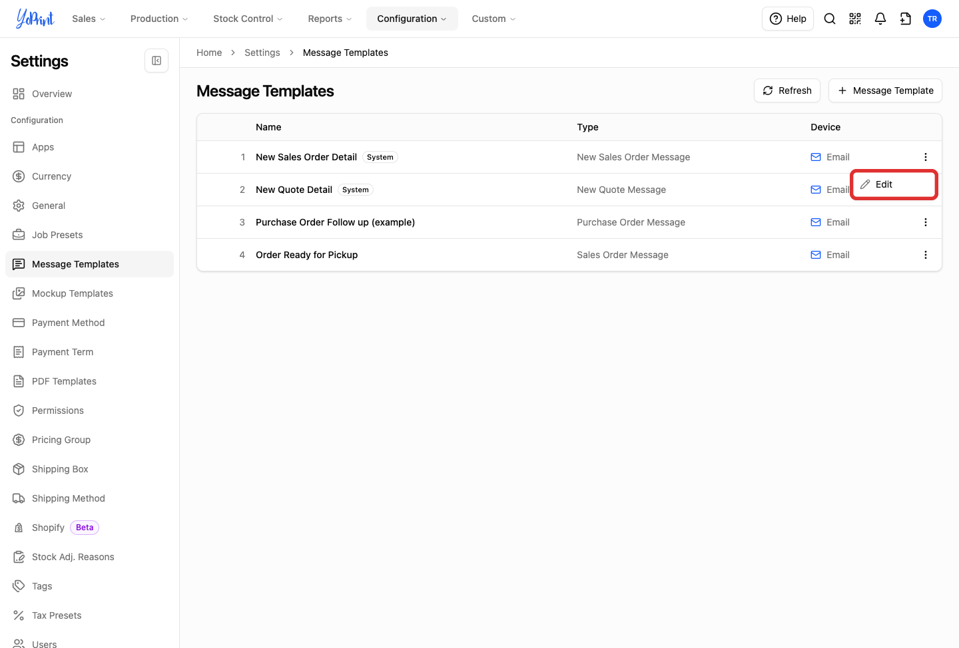Navigate to Job Presets

89,235
